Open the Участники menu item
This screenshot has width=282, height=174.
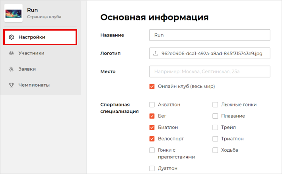click(x=40, y=53)
